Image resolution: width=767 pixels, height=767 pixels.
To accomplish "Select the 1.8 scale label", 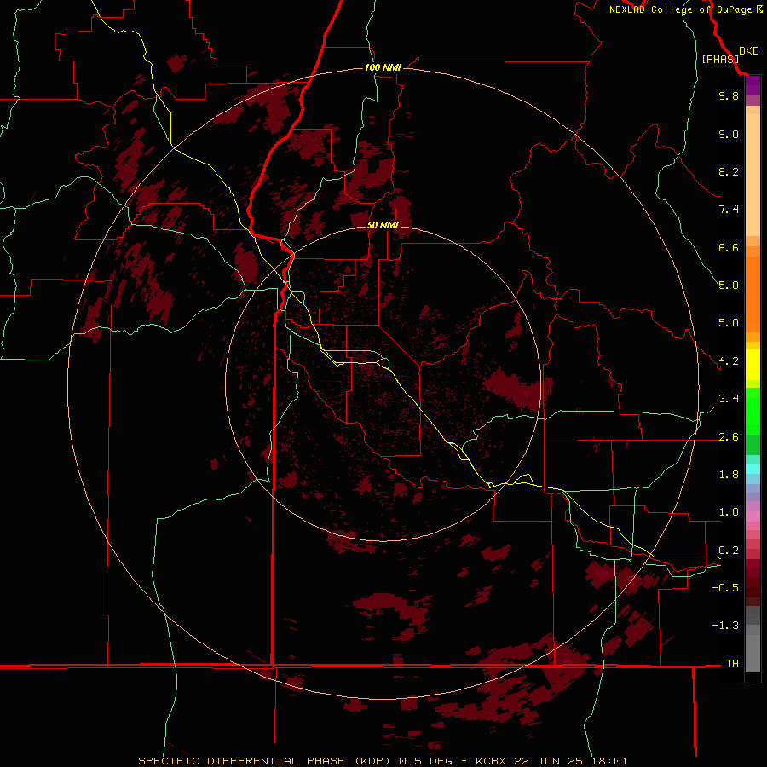I will click(x=729, y=475).
